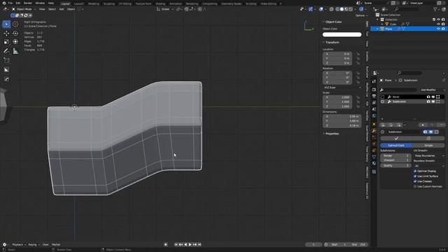Enable wireframe viewport shading

click(337, 9)
